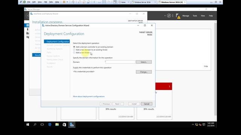
Task: Open the Store from taskbar
Action: coord(64,124)
